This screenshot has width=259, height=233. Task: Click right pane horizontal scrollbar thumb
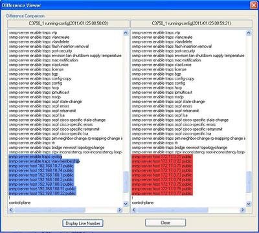tap(172, 210)
